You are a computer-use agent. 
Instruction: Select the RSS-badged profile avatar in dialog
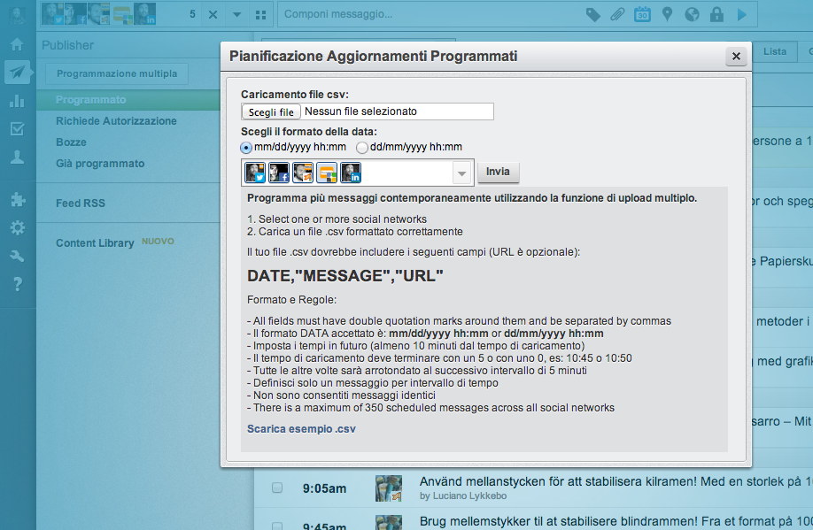[x=303, y=173]
